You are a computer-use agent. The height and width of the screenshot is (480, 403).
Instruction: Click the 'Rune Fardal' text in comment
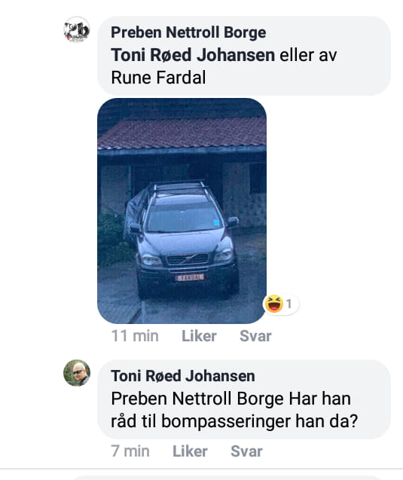[158, 78]
